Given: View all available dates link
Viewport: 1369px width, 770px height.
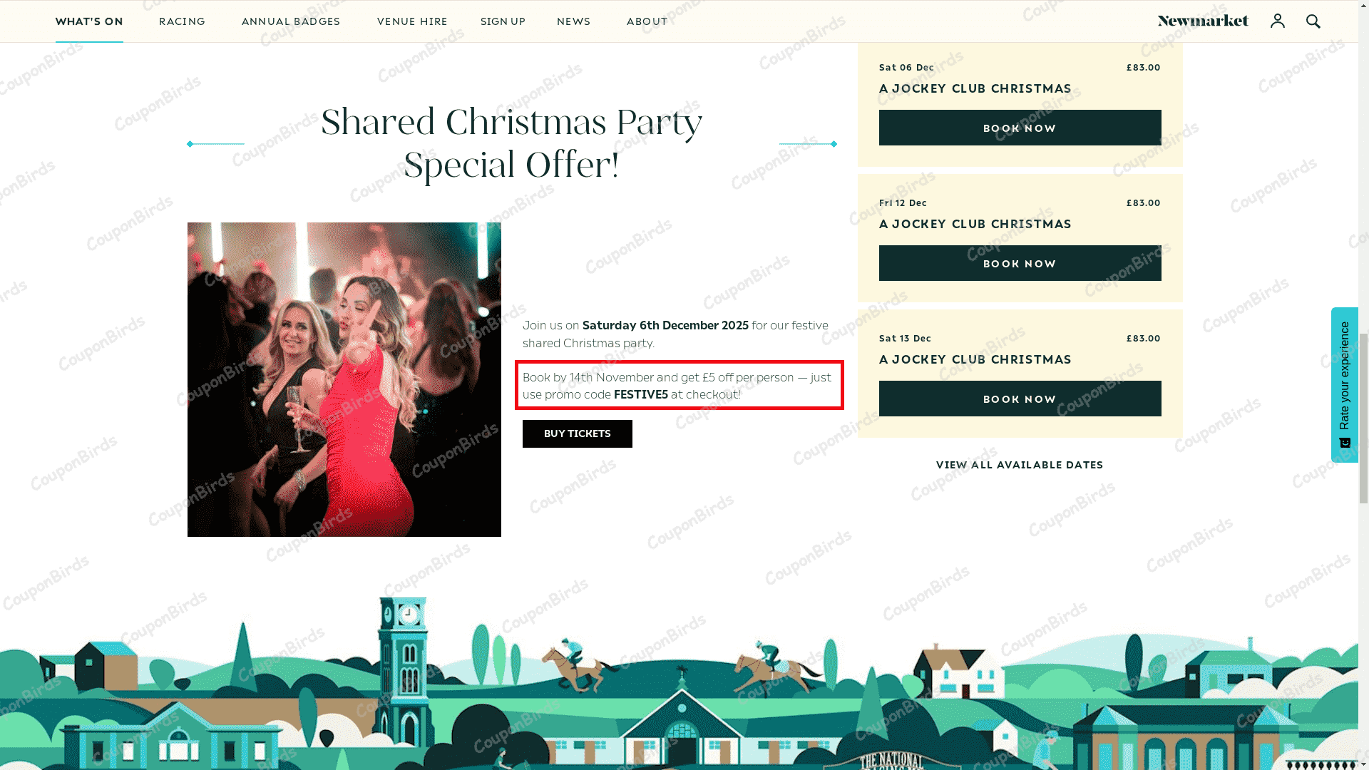Looking at the screenshot, I should point(1020,465).
